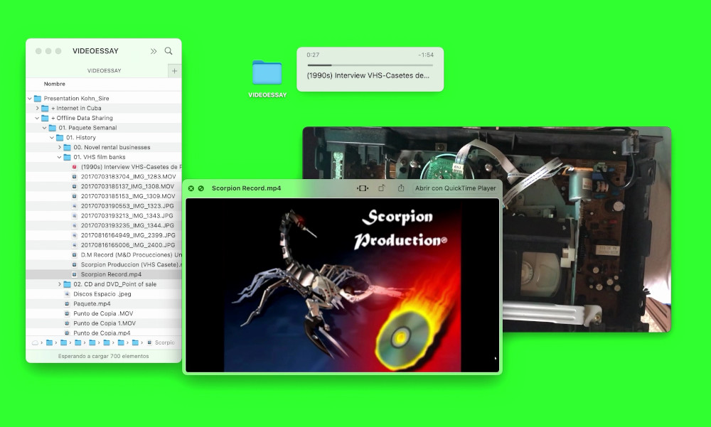Click the file icon beside D.M Record

tap(75, 255)
